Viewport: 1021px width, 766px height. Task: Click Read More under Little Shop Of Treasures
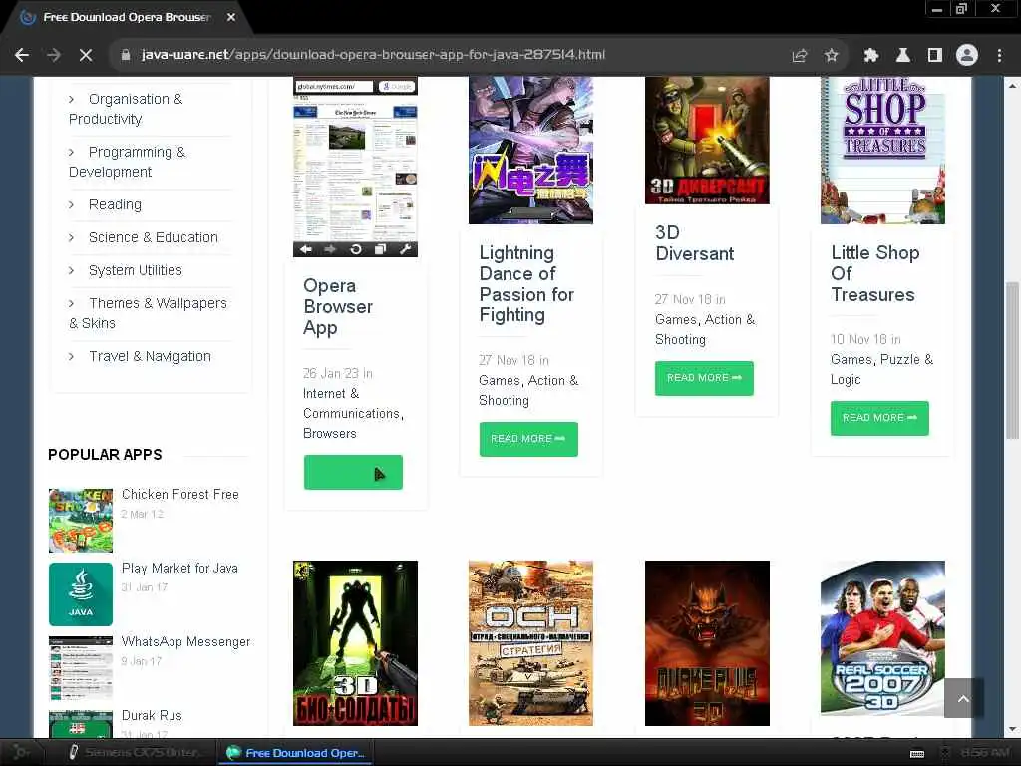(x=879, y=418)
